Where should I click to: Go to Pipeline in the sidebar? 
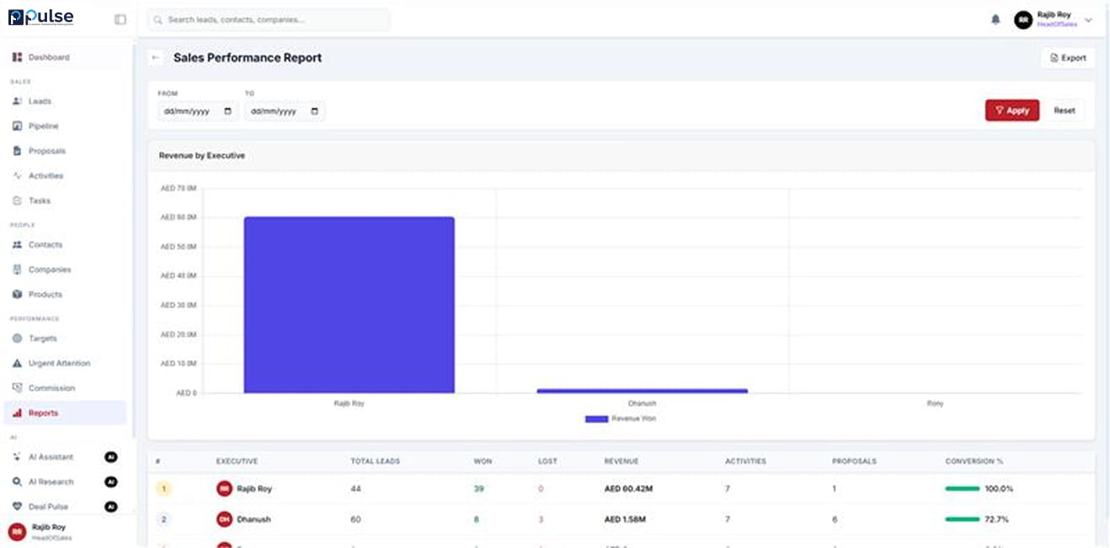(44, 126)
